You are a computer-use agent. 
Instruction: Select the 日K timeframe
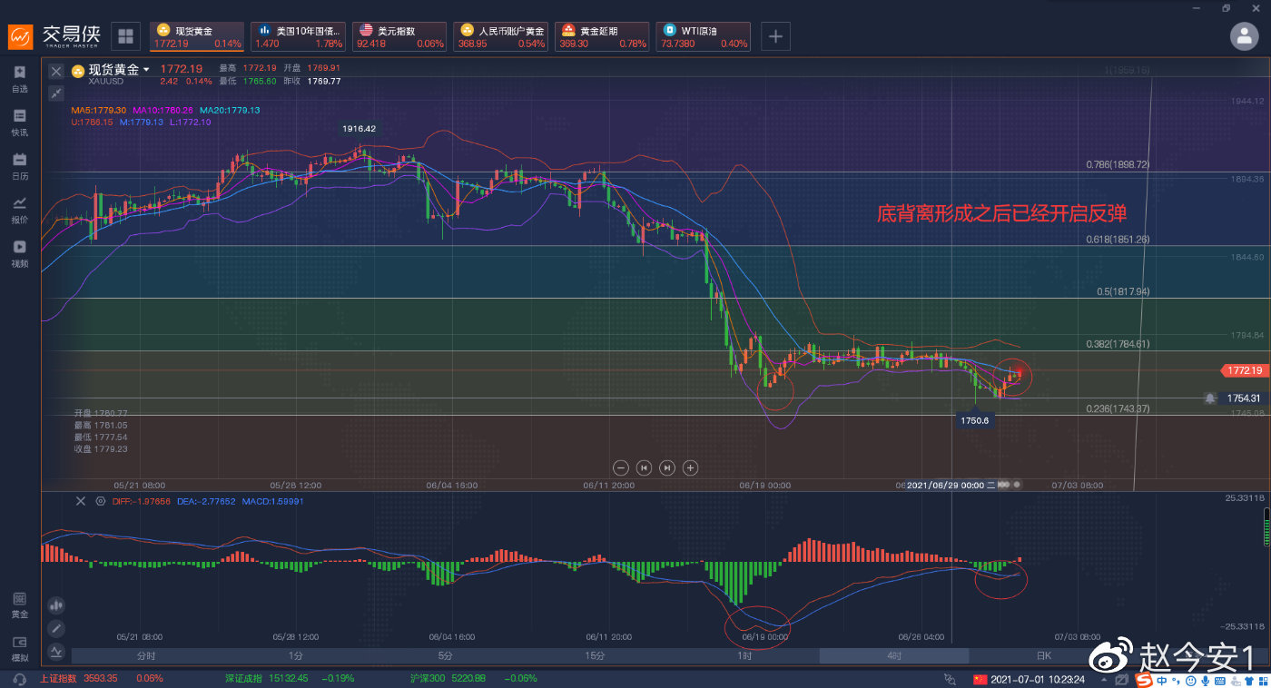pos(1044,655)
